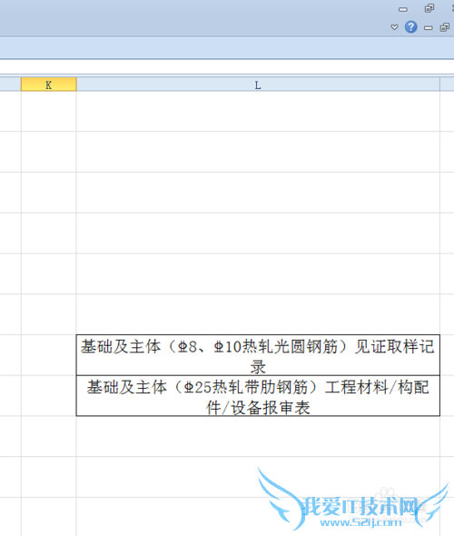The image size is (454, 536).
Task: Minimize the workbook window inside Excel
Action: click(428, 27)
